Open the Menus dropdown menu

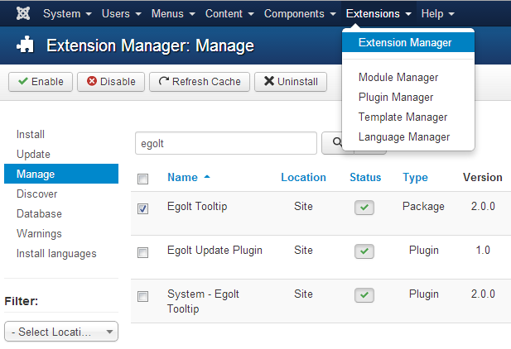pos(173,14)
